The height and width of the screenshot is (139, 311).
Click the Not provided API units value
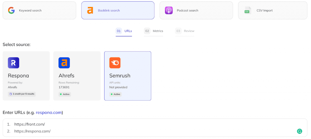point(118,87)
